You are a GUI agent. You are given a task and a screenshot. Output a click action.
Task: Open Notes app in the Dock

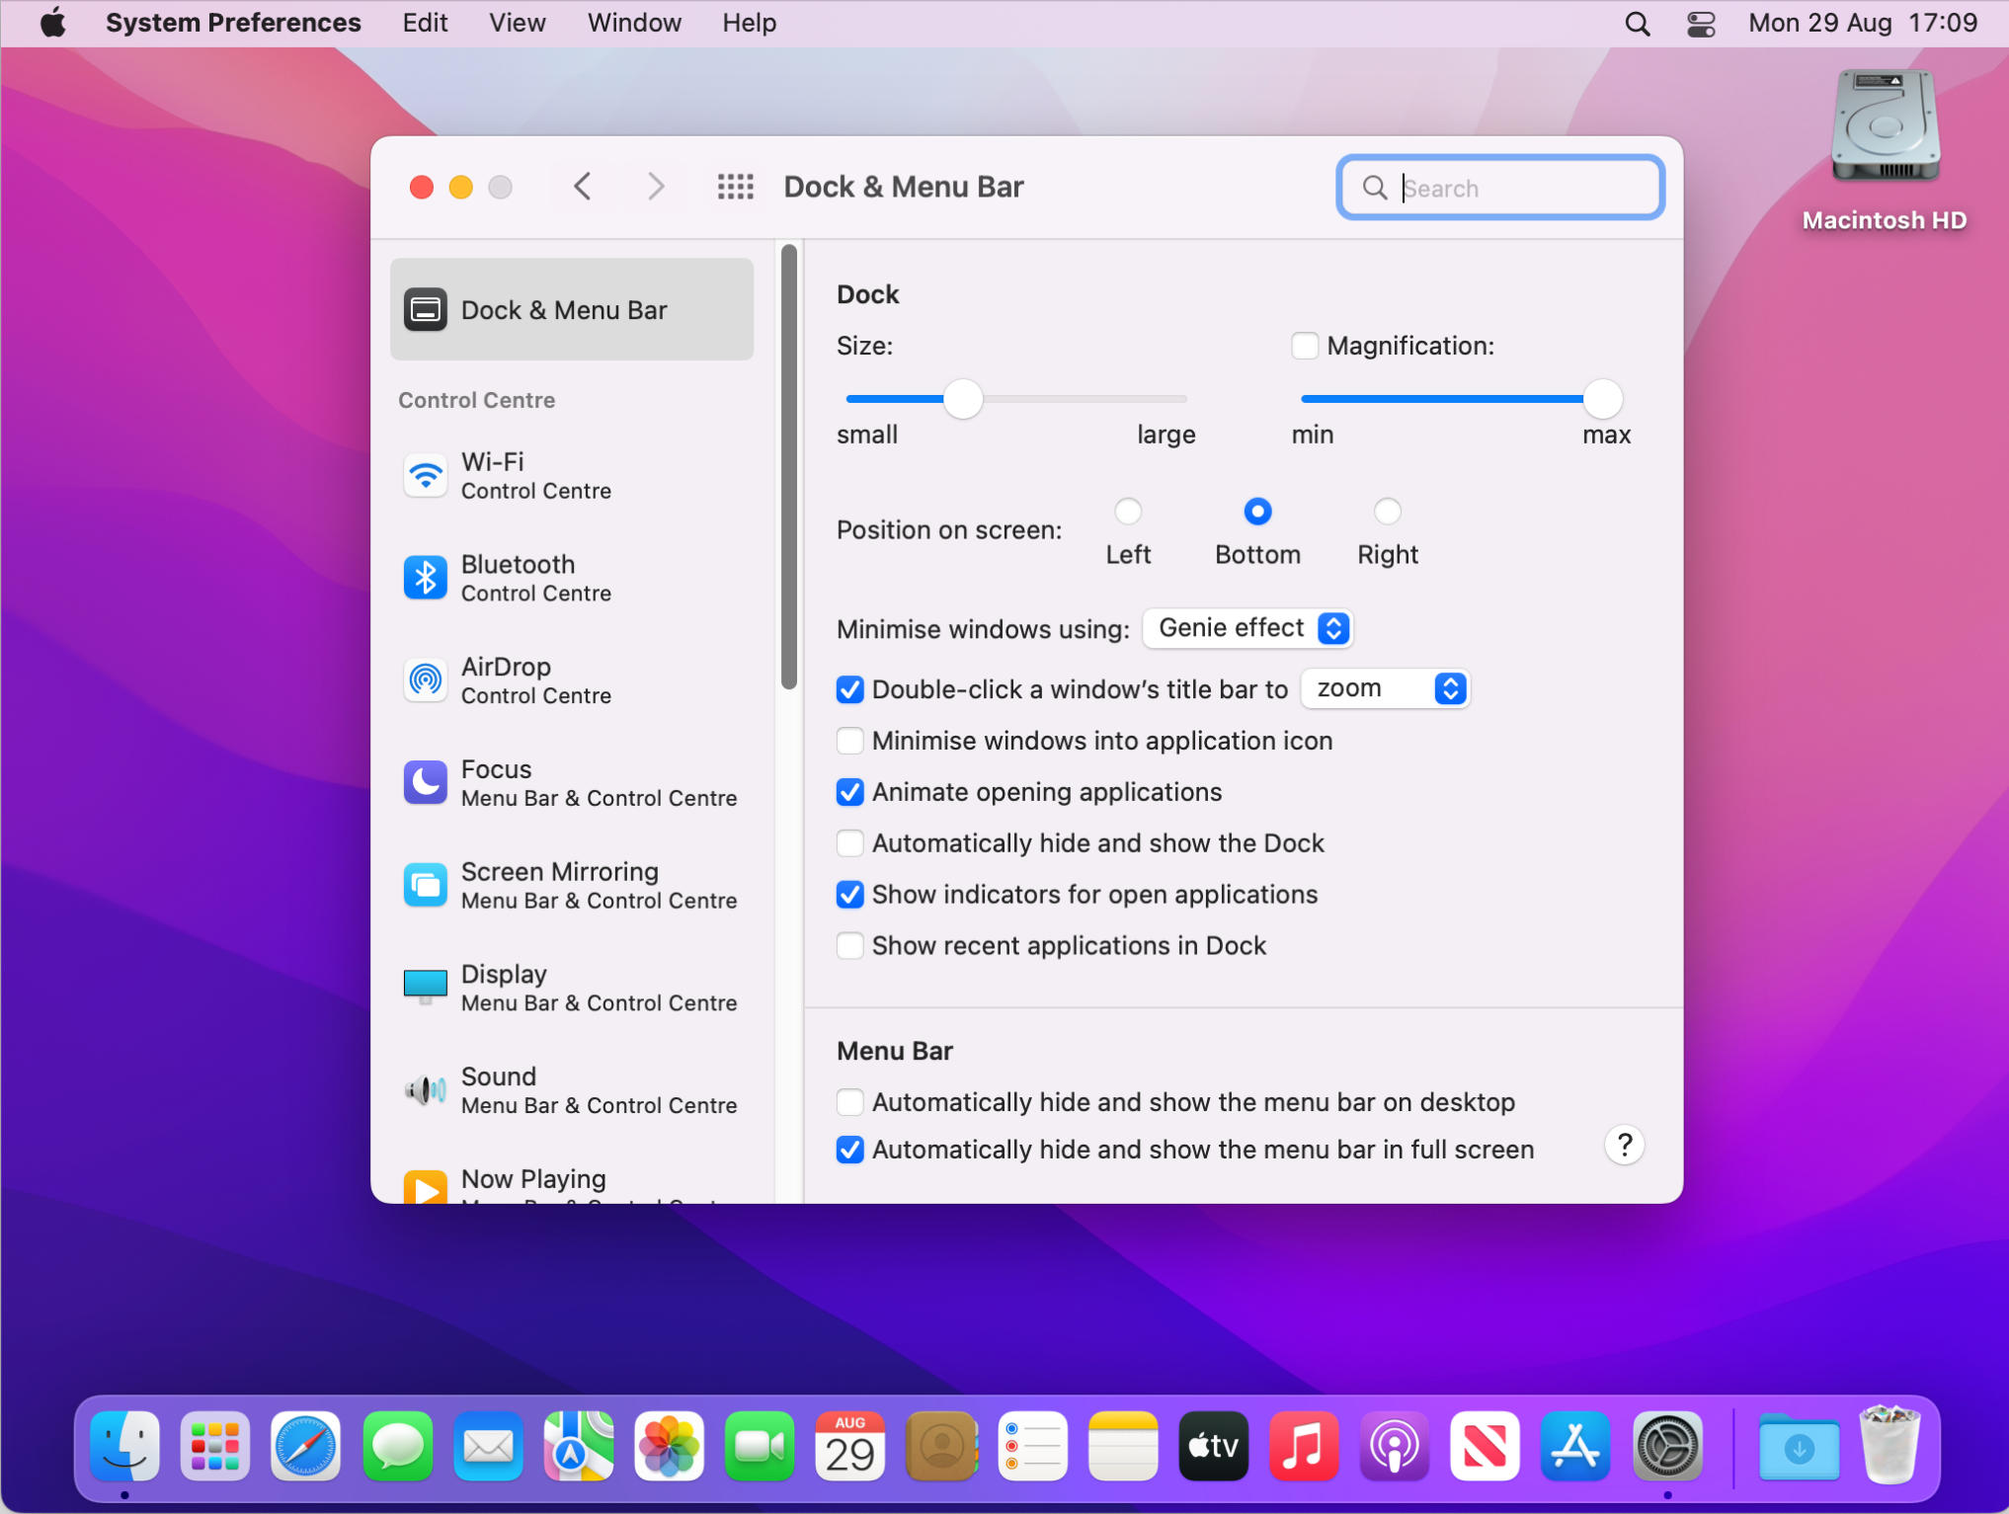1123,1447
